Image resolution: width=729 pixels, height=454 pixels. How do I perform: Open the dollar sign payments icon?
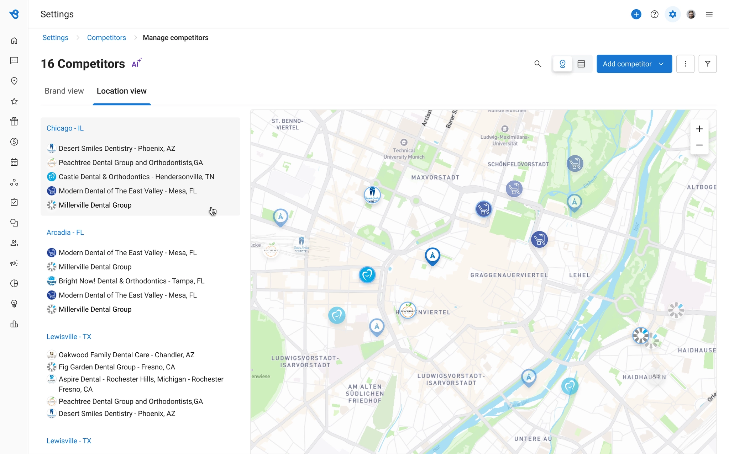click(14, 142)
